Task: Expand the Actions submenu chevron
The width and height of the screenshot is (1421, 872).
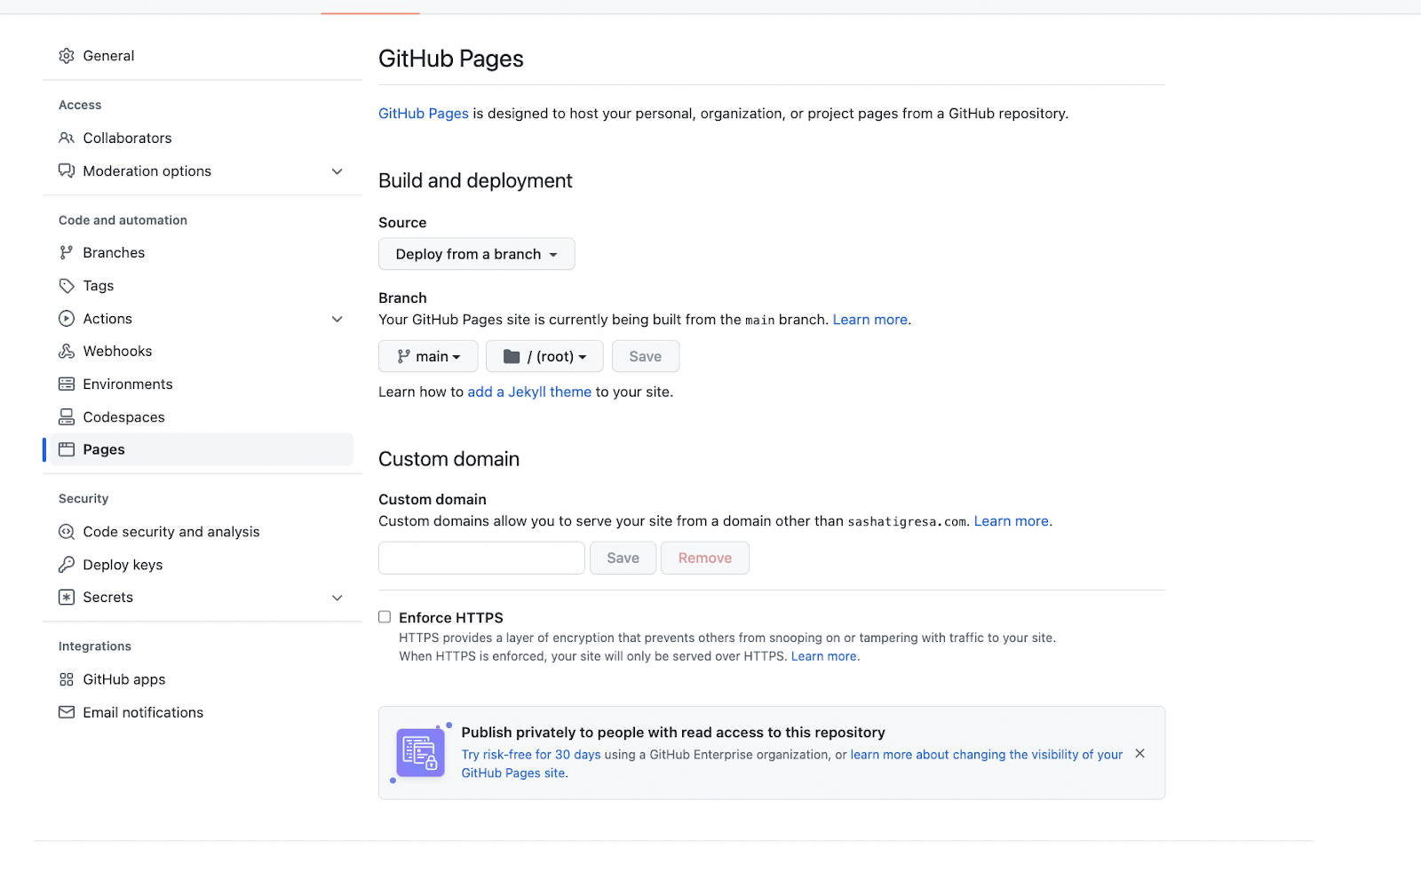Action: coord(337,319)
